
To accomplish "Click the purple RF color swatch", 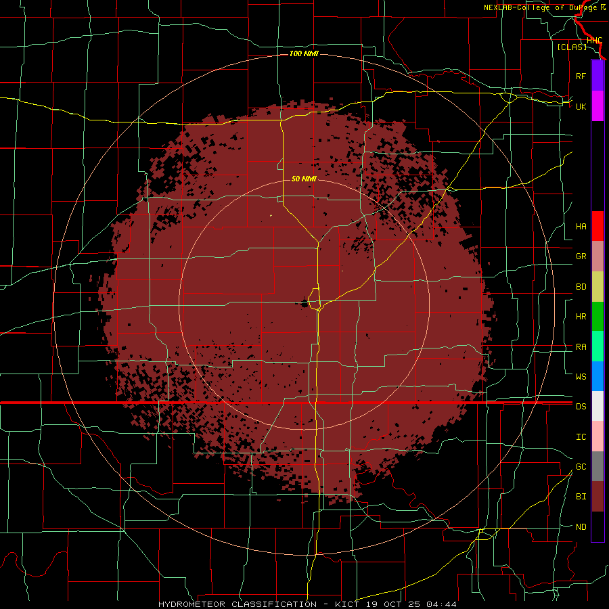I will tap(597, 76).
